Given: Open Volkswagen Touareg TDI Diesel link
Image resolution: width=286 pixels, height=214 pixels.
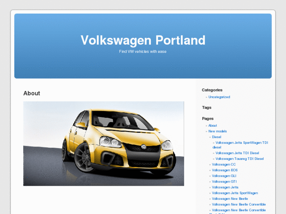Looking at the screenshot, I should tap(240, 159).
